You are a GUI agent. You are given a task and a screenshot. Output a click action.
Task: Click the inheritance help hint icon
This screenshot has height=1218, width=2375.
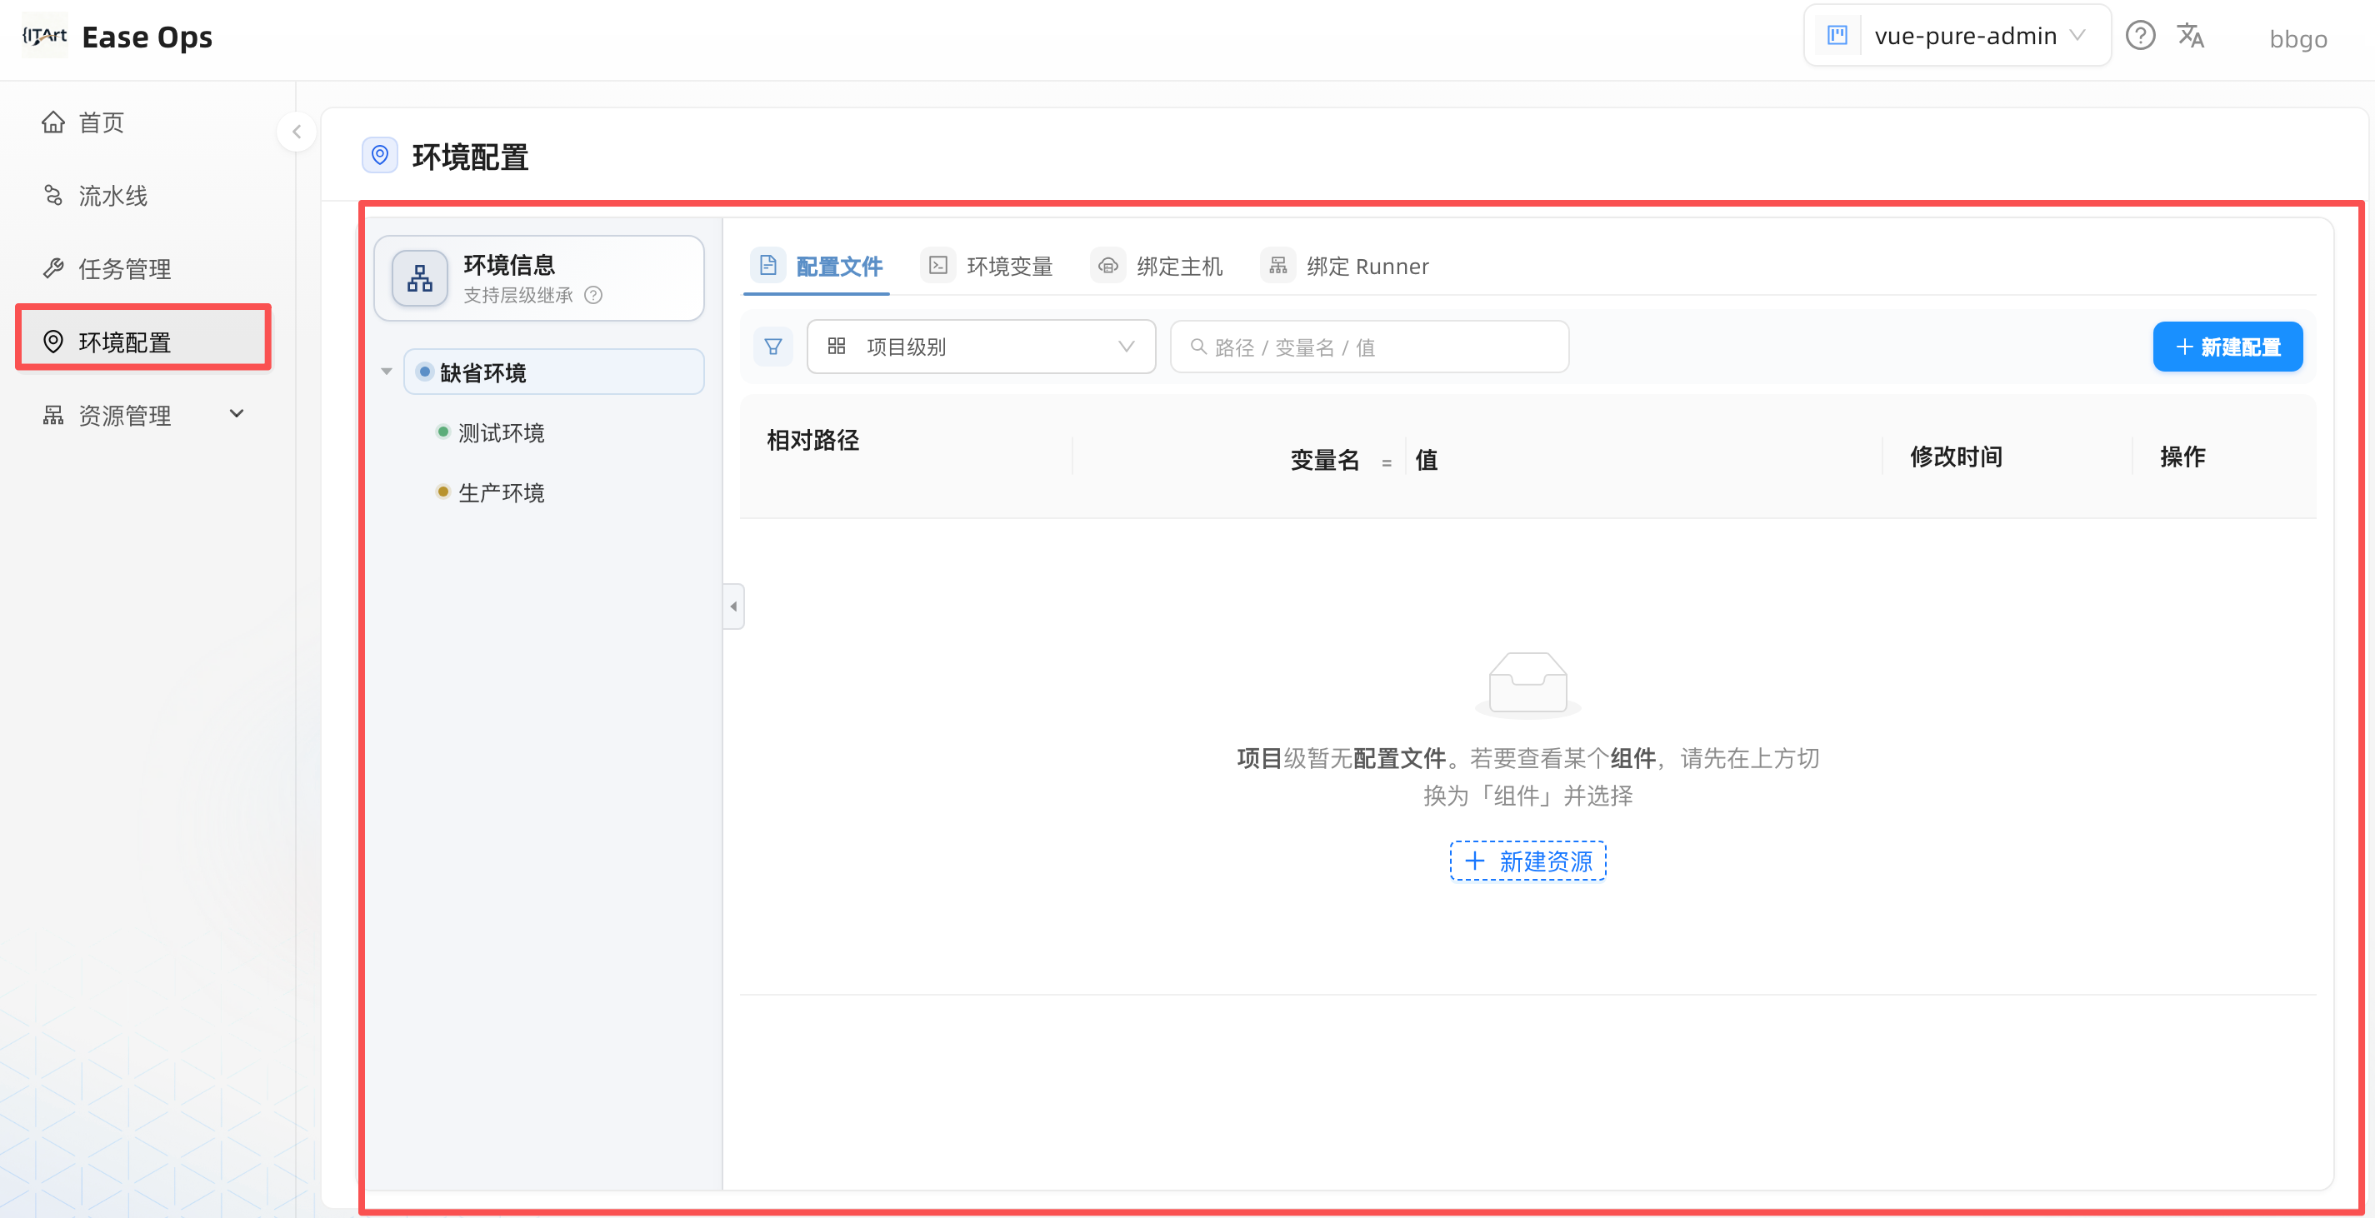point(593,295)
